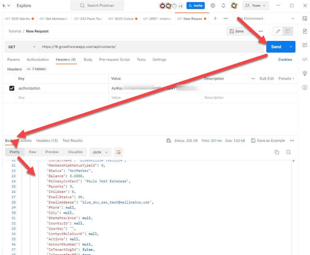Select the request Body tab
The width and height of the screenshot is (310, 255).
(x=88, y=60)
